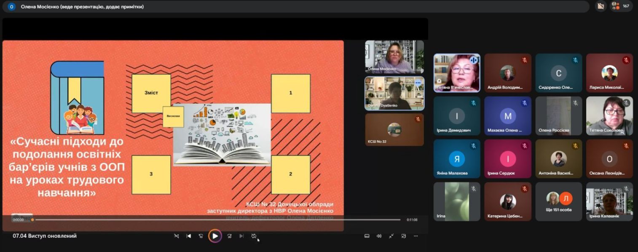Toggle captions icon in player bar

tap(367, 236)
